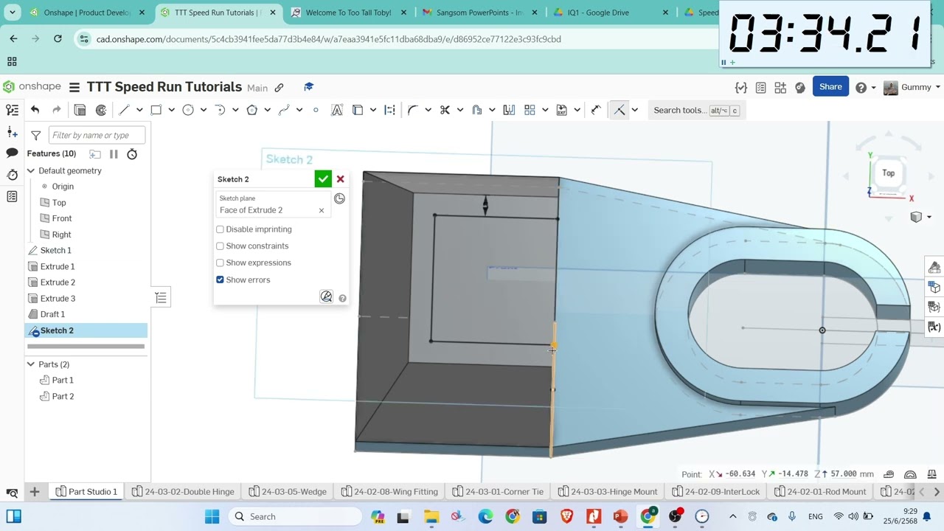Open the polygon tool dropdown arrow
The image size is (944, 531).
coord(267,110)
